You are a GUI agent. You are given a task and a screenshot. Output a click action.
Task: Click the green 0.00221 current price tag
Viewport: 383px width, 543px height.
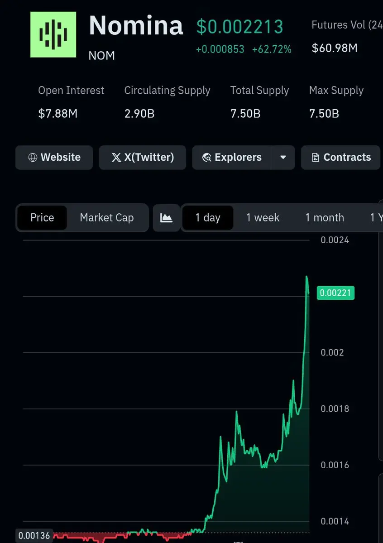335,293
